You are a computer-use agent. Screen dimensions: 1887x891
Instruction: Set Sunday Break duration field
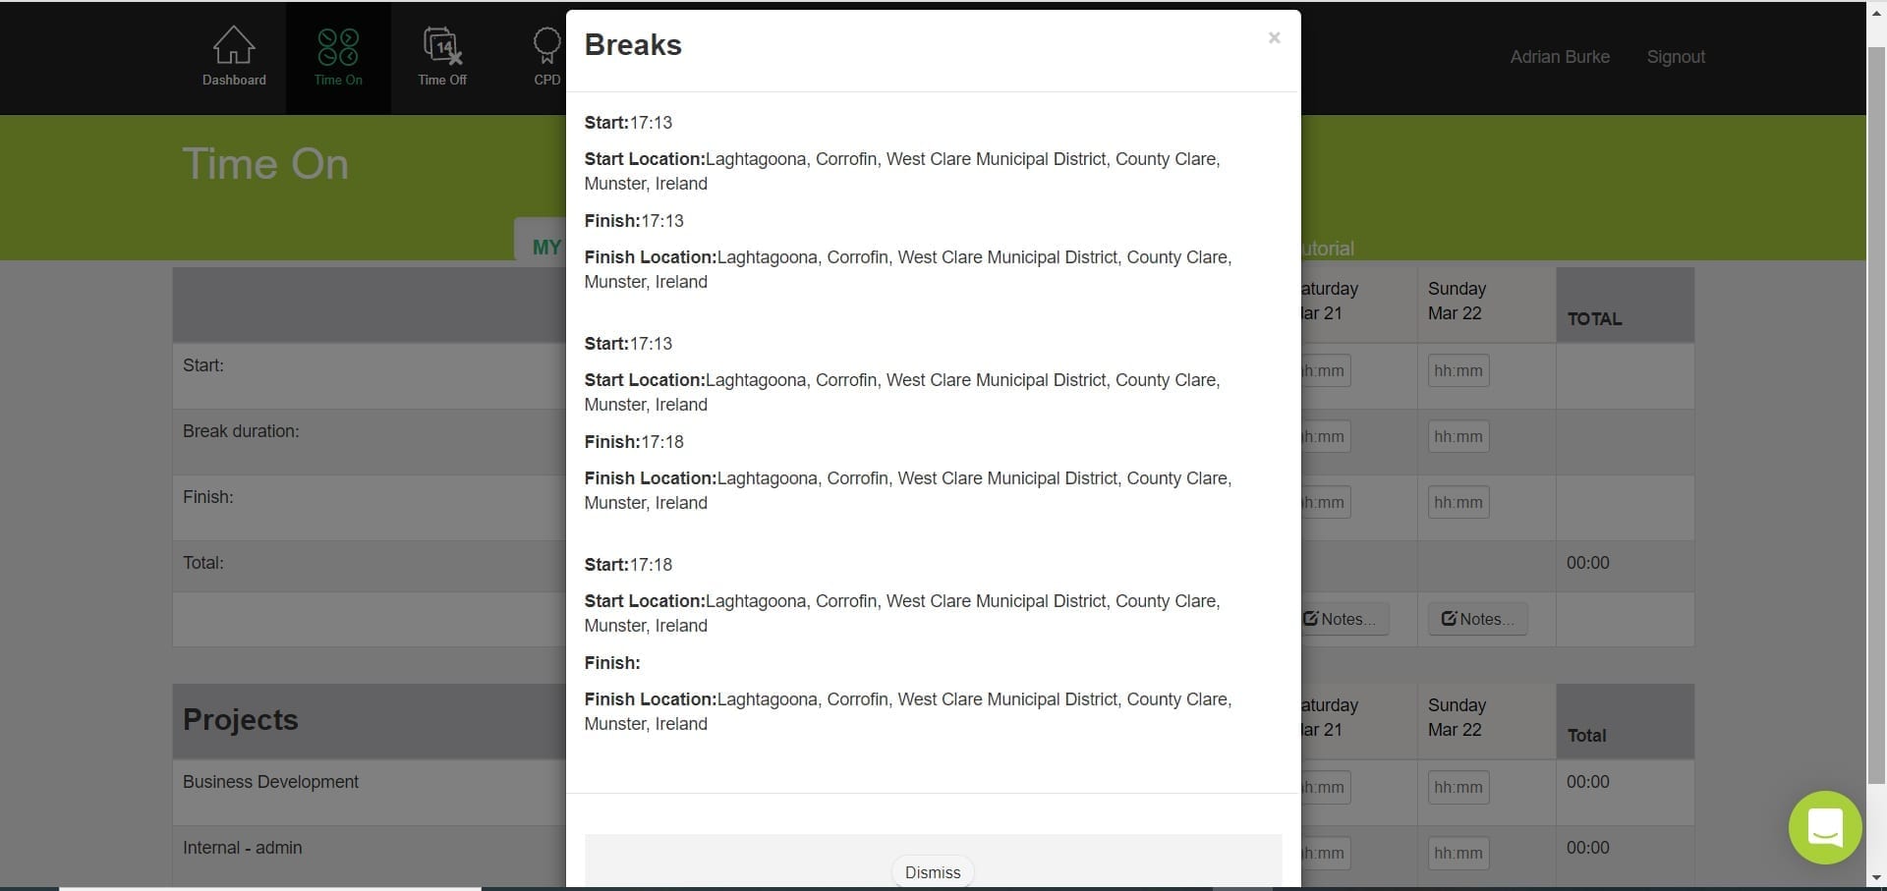[x=1458, y=436]
